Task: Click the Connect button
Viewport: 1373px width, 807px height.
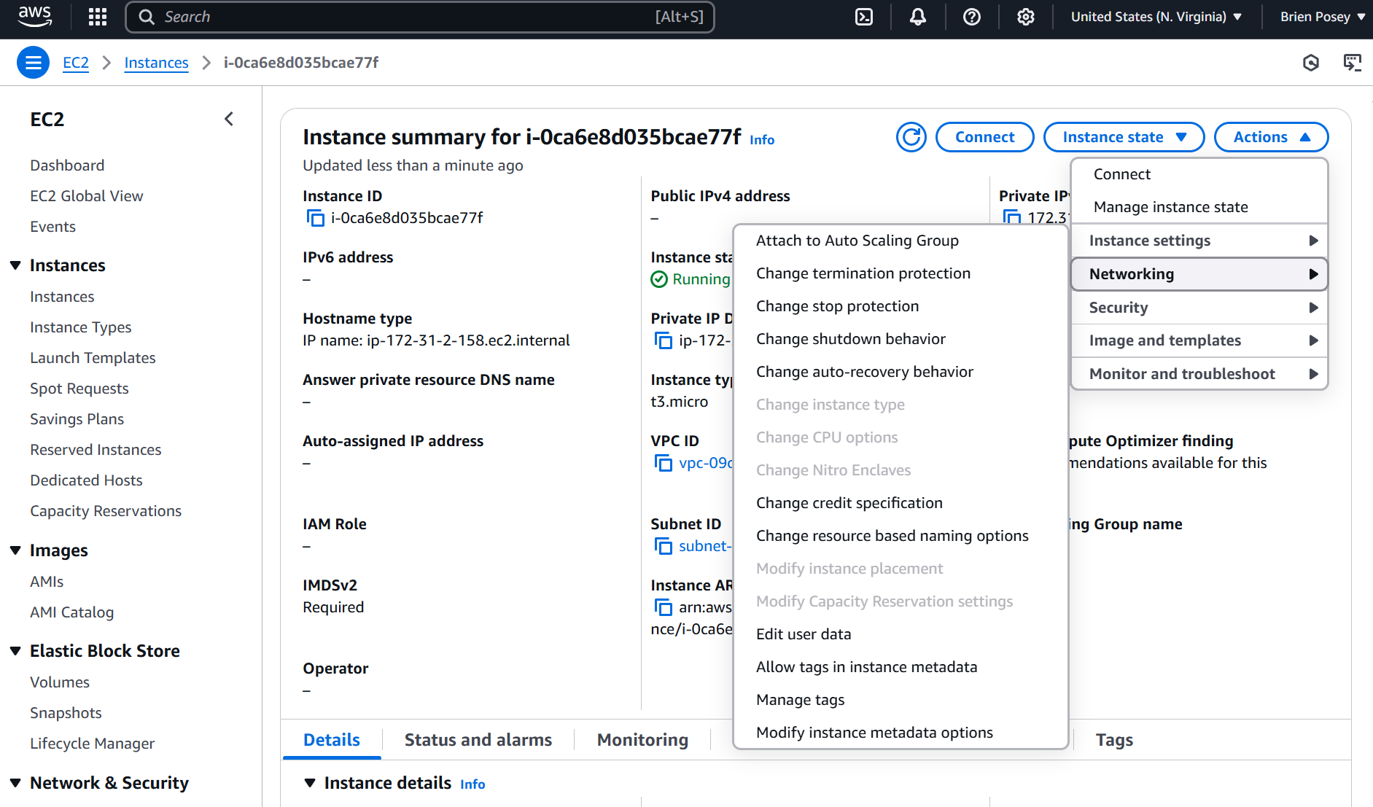Action: [x=984, y=137]
